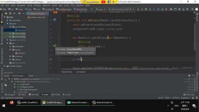The width and height of the screenshot is (199, 112).
Task: Click the Run app icon in toolbar
Action: [138, 9]
